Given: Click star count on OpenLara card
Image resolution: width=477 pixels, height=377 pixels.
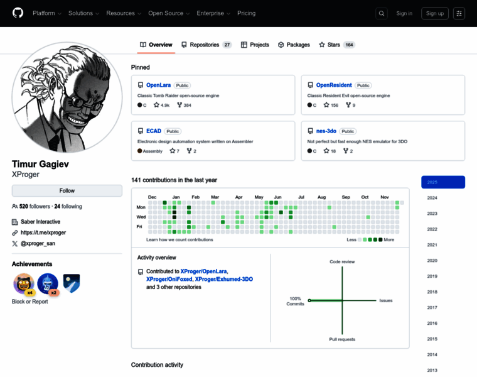Looking at the screenshot, I should (161, 105).
